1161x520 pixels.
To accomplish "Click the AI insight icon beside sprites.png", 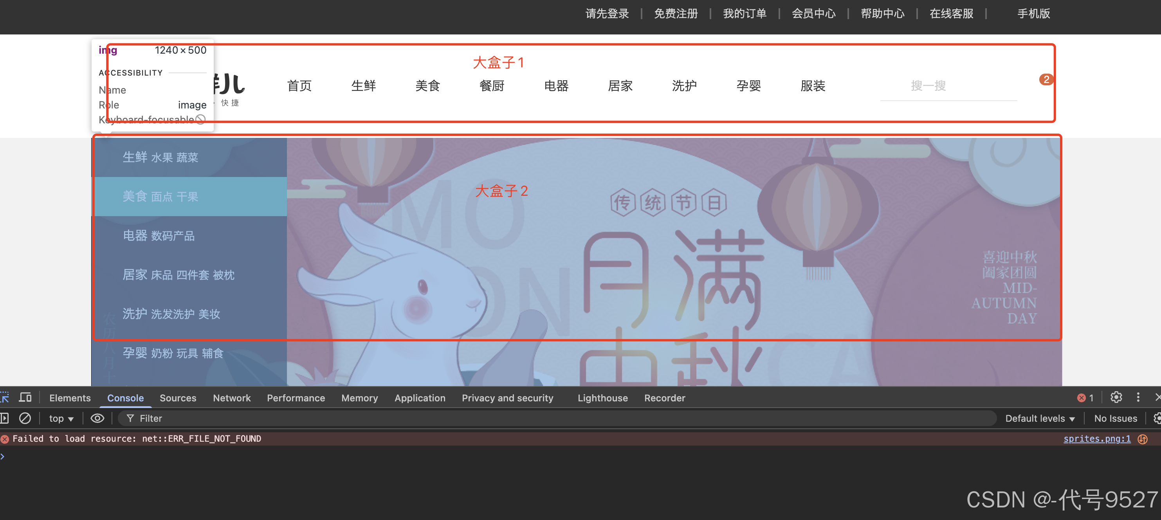I will click(1143, 439).
